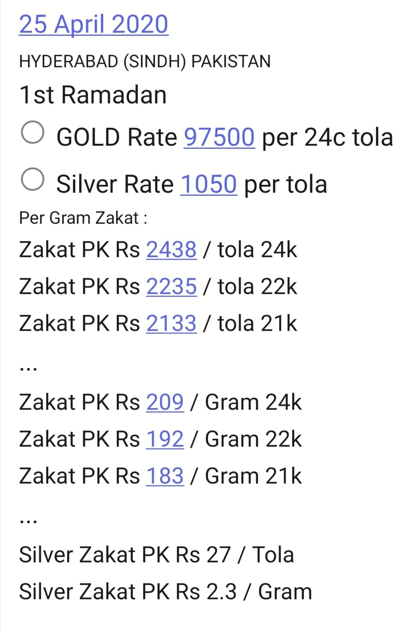Tap the 97500 gold rate link
This screenshot has width=419, height=631.
pos(219,137)
